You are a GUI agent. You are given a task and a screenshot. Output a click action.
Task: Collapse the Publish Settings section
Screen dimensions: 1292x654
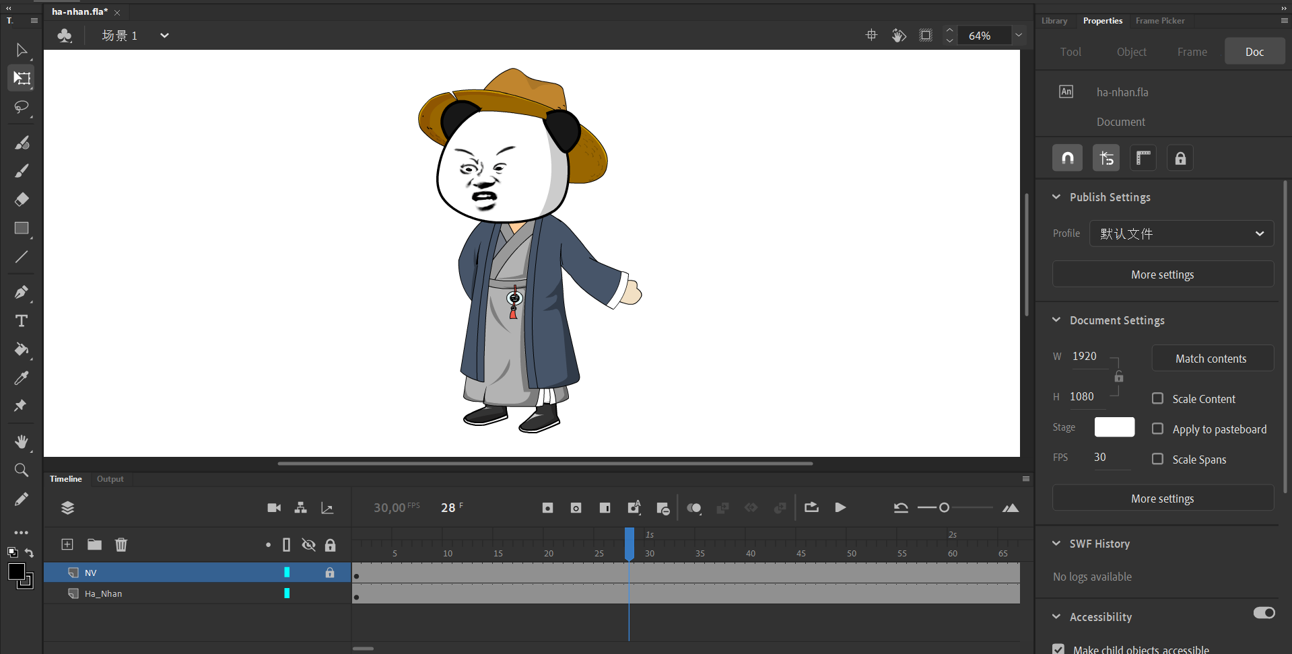(x=1056, y=197)
